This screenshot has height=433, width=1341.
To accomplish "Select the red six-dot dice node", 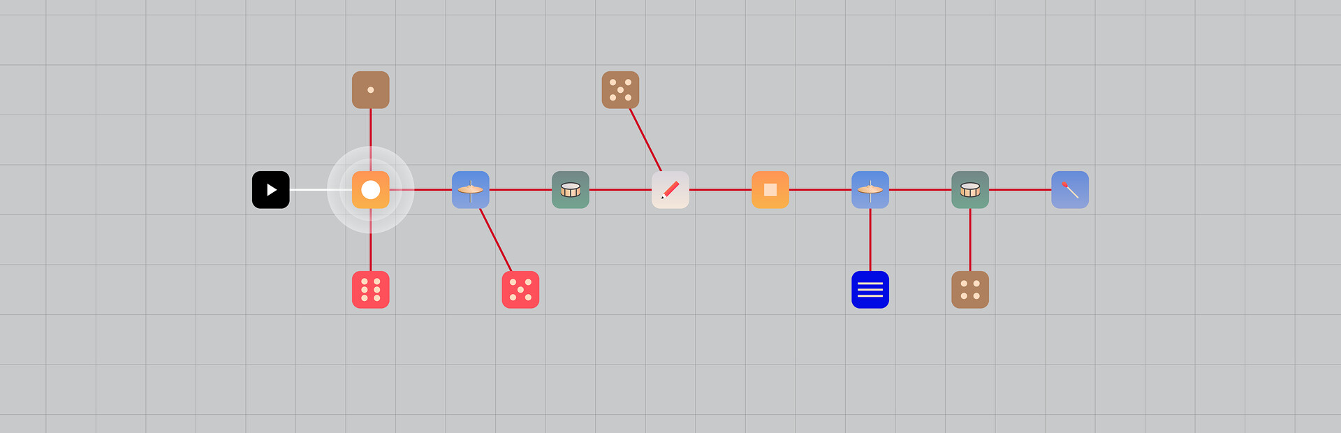I will click(x=370, y=290).
